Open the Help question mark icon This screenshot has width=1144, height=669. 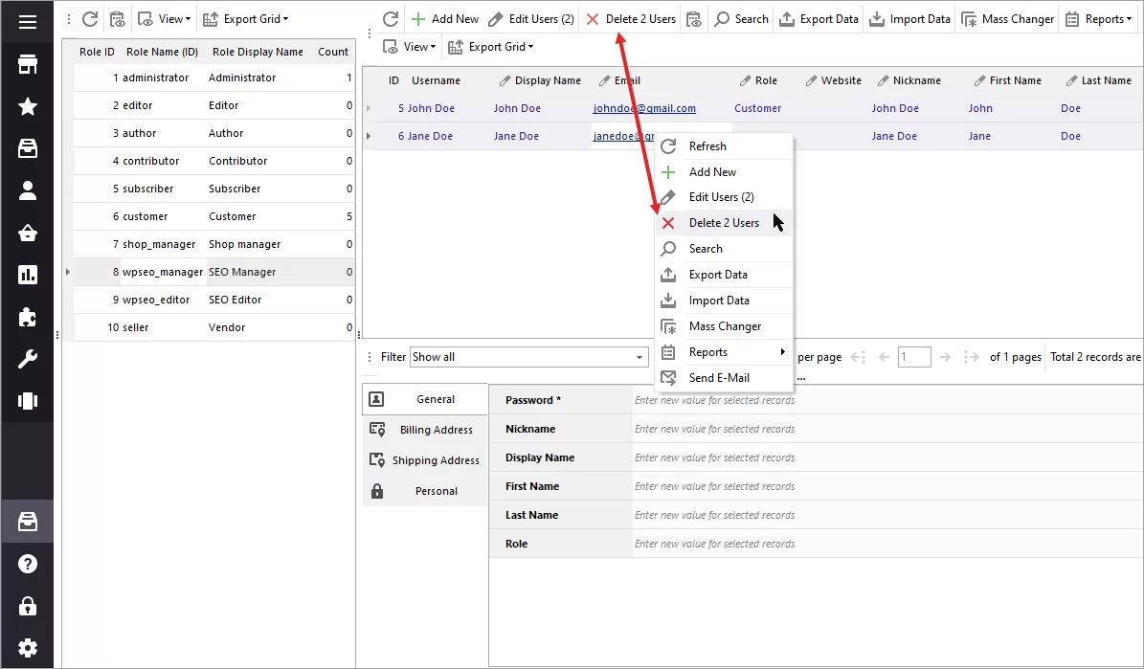click(26, 563)
